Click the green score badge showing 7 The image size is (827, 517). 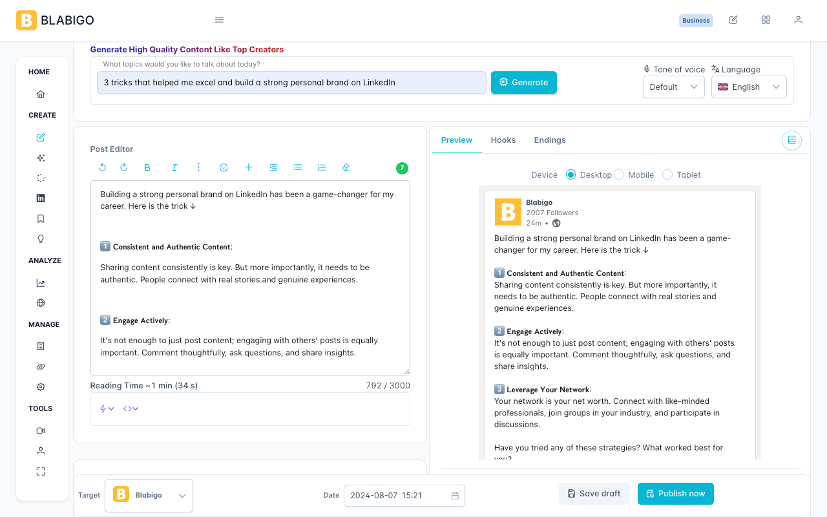[x=402, y=168]
